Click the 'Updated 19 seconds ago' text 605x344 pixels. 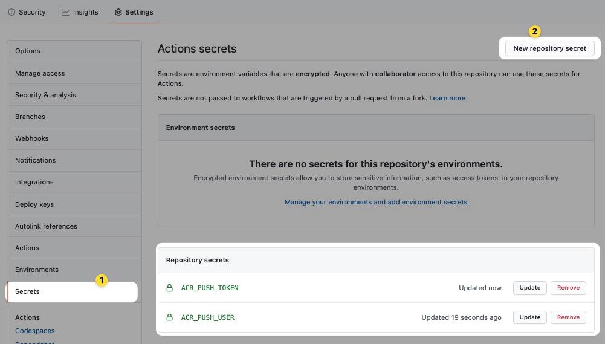pos(462,317)
